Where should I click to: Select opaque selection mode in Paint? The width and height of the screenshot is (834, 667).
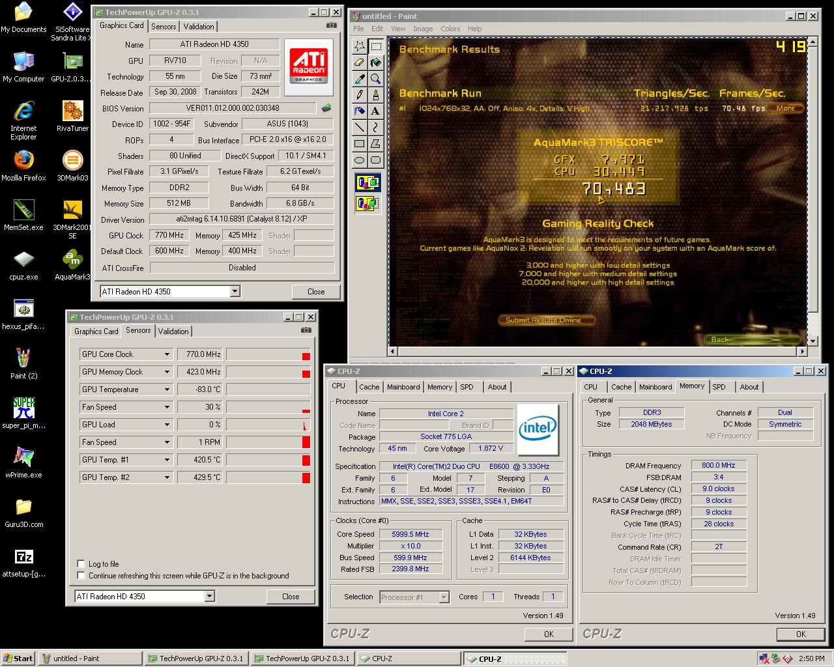pyautogui.click(x=367, y=183)
